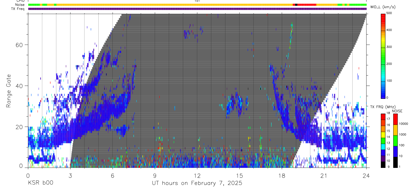Click the 14 label on the TX FRQ scale

388,137
